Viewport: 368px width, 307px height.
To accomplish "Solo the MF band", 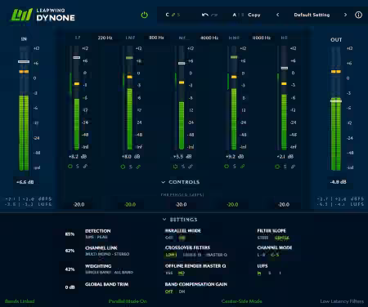I will tap(183, 167).
